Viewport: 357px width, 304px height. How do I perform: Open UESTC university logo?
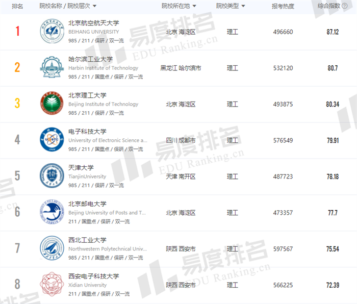tap(52, 140)
